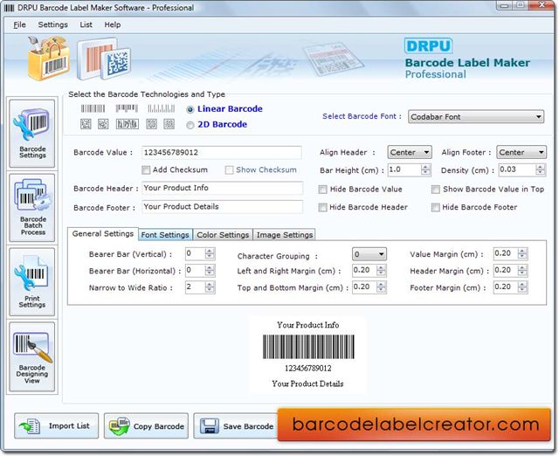Click the shopping bag barcode logo icon

(x=48, y=58)
